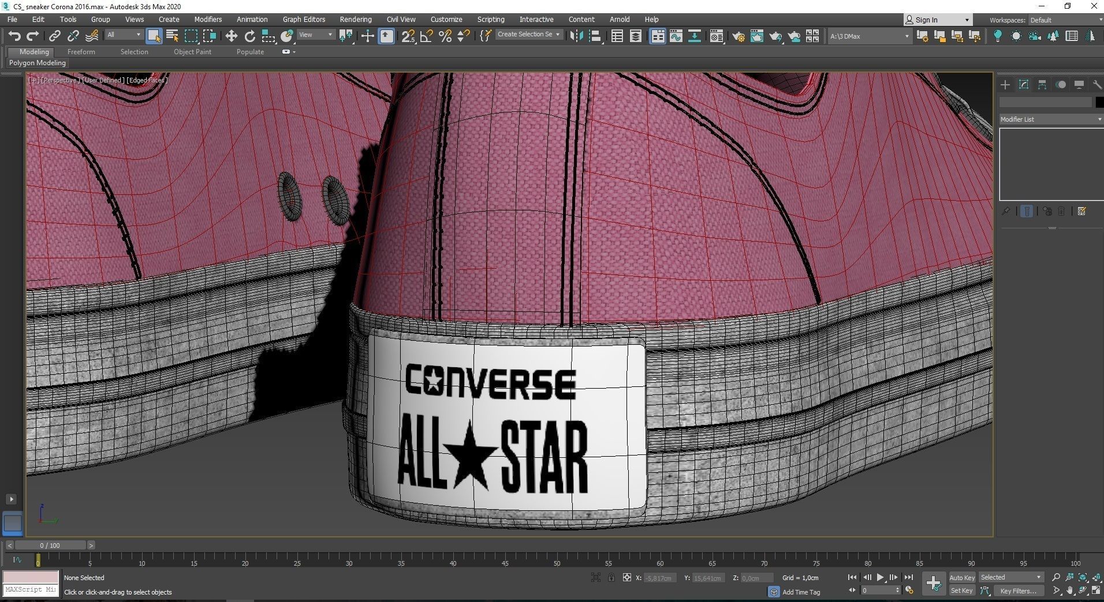Image resolution: width=1104 pixels, height=602 pixels.
Task: Open the Scripting menu
Action: coord(491,19)
